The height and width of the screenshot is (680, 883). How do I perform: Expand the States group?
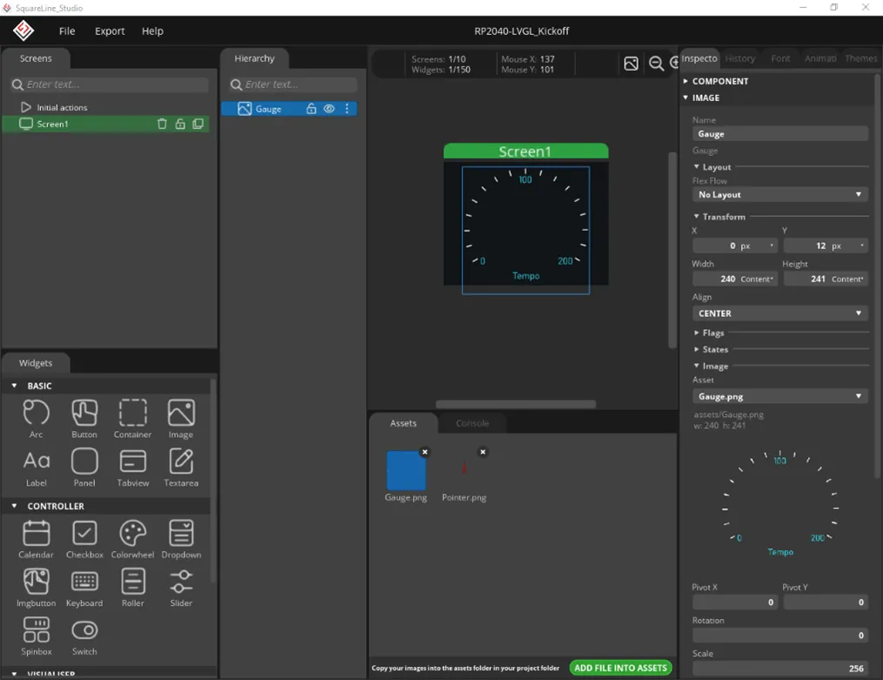click(x=697, y=349)
